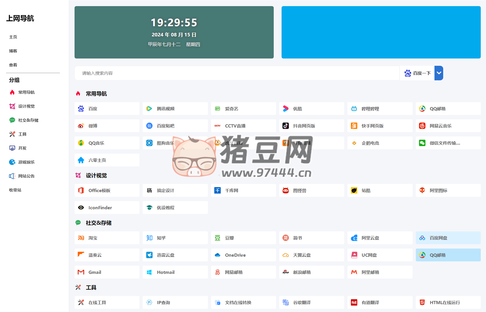The width and height of the screenshot is (486, 312).
Task: Go to 博客 in the sidebar
Action: point(13,51)
